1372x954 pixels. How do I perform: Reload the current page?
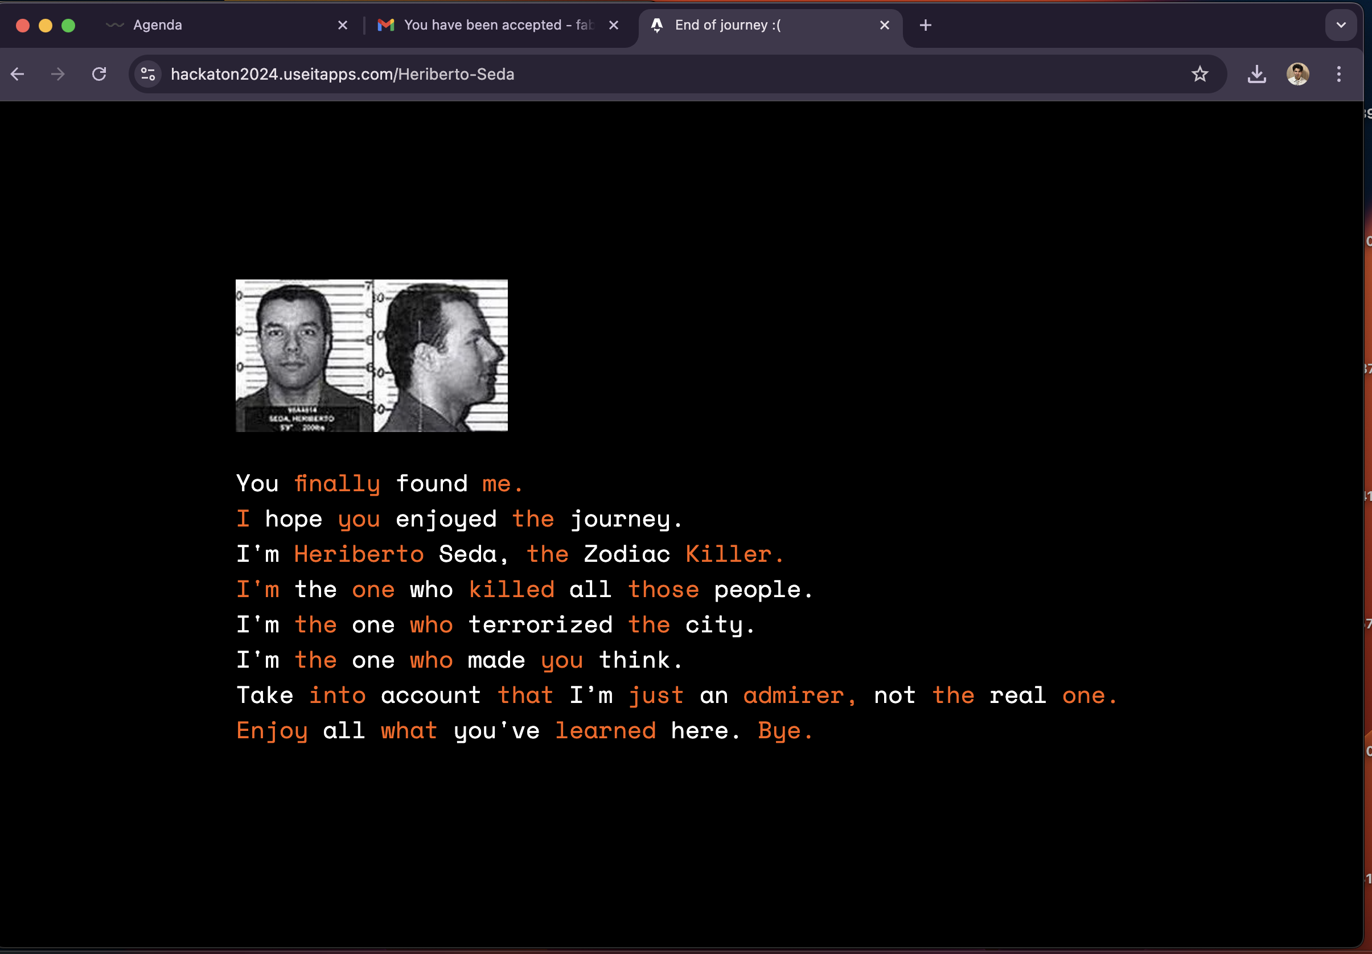[x=99, y=74]
